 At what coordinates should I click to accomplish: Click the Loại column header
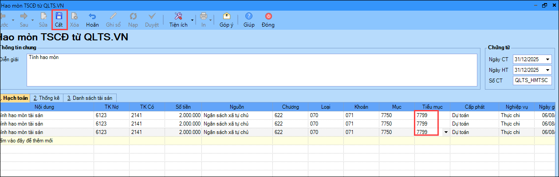(326, 107)
